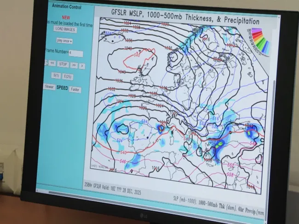The height and width of the screenshot is (224, 299).
Task: Step back one frame with the single left arrow
Action: click(46, 63)
